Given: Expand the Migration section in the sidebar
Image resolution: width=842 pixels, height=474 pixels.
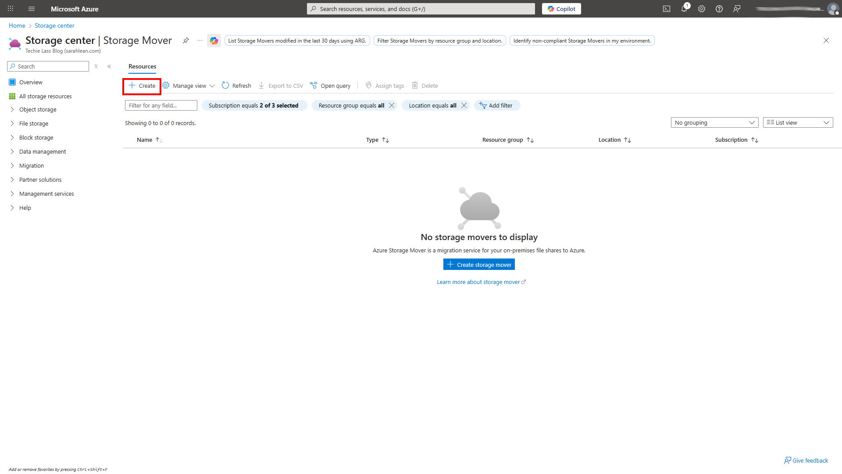Looking at the screenshot, I should pyautogui.click(x=31, y=165).
